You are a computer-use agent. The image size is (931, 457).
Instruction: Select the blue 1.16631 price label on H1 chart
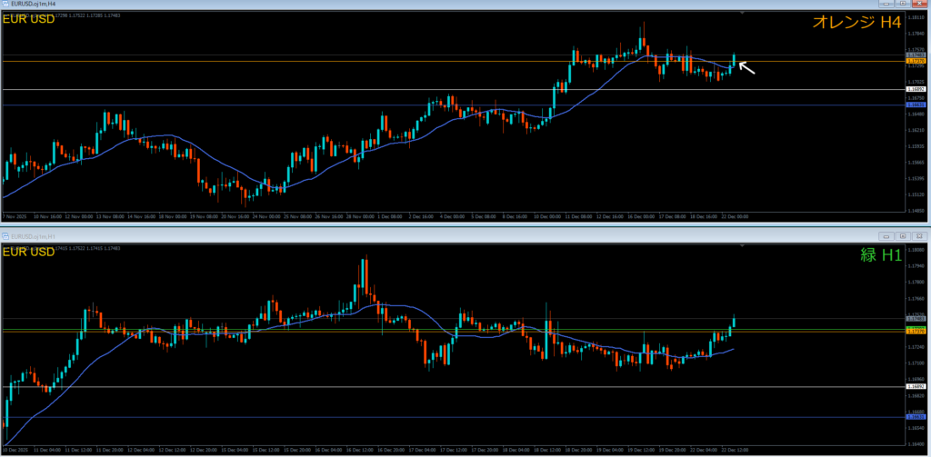tap(916, 417)
